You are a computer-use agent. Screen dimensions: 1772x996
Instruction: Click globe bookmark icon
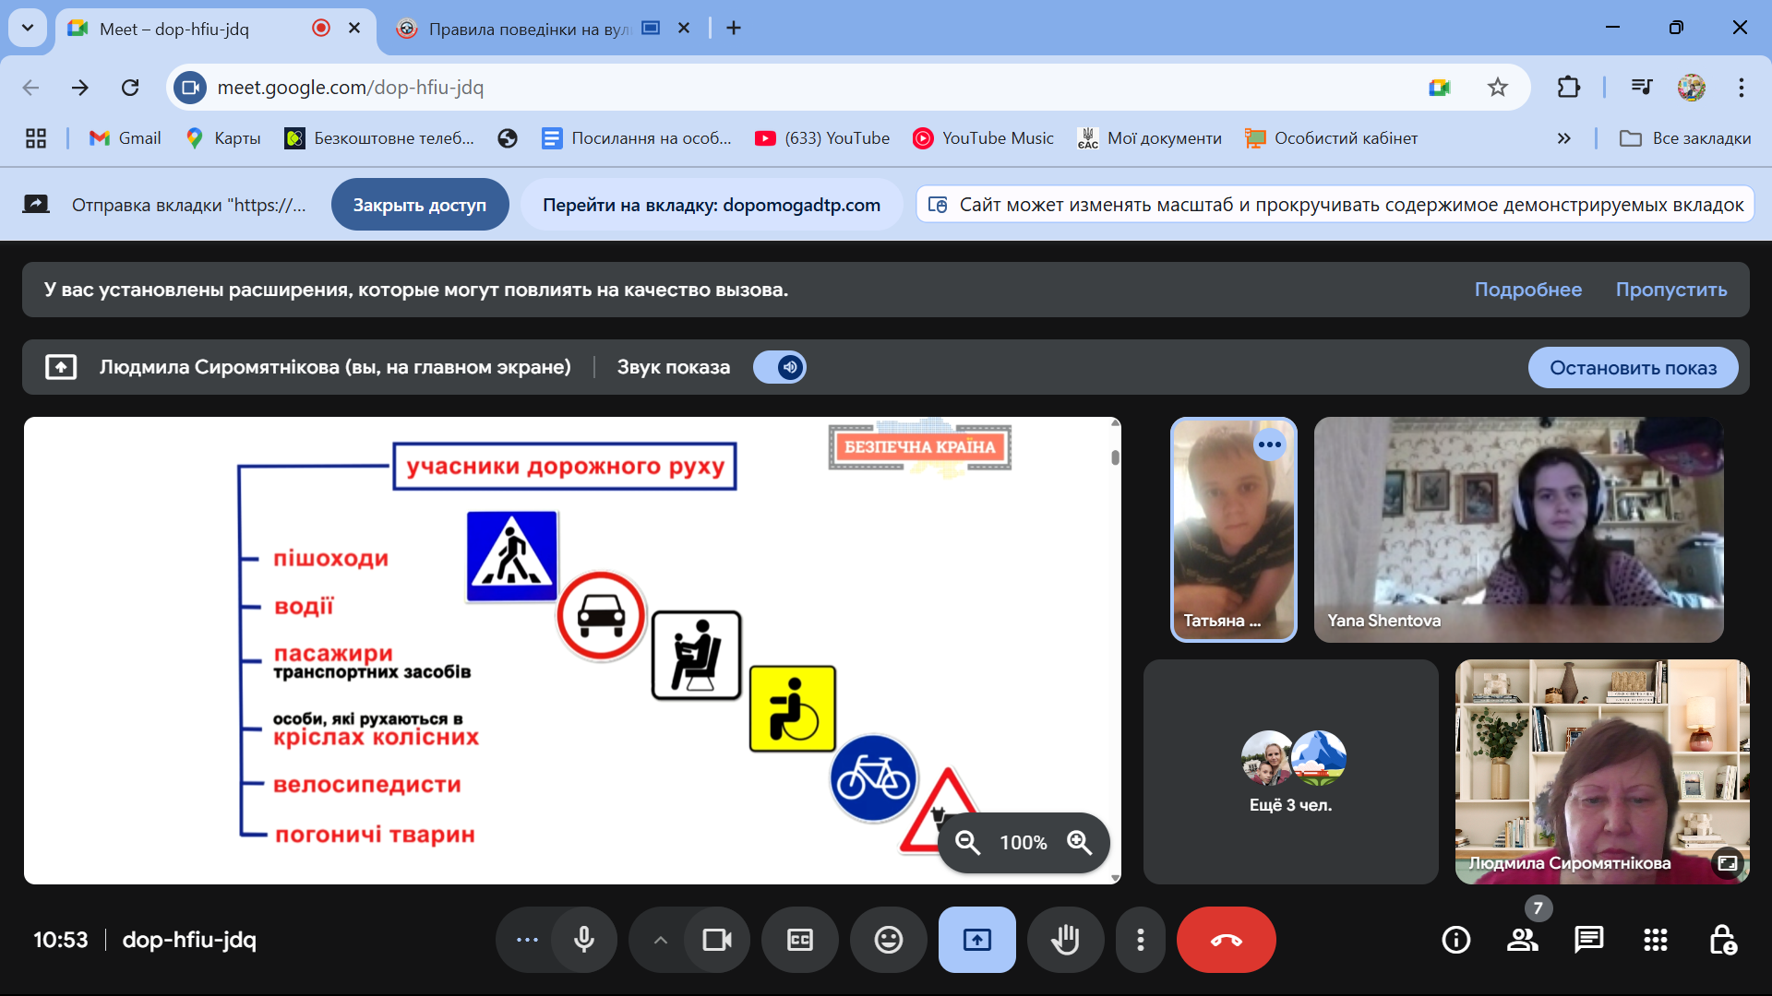coord(507,138)
